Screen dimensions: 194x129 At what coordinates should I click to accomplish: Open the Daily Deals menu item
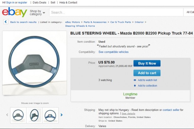pyautogui.click(x=40, y=2)
